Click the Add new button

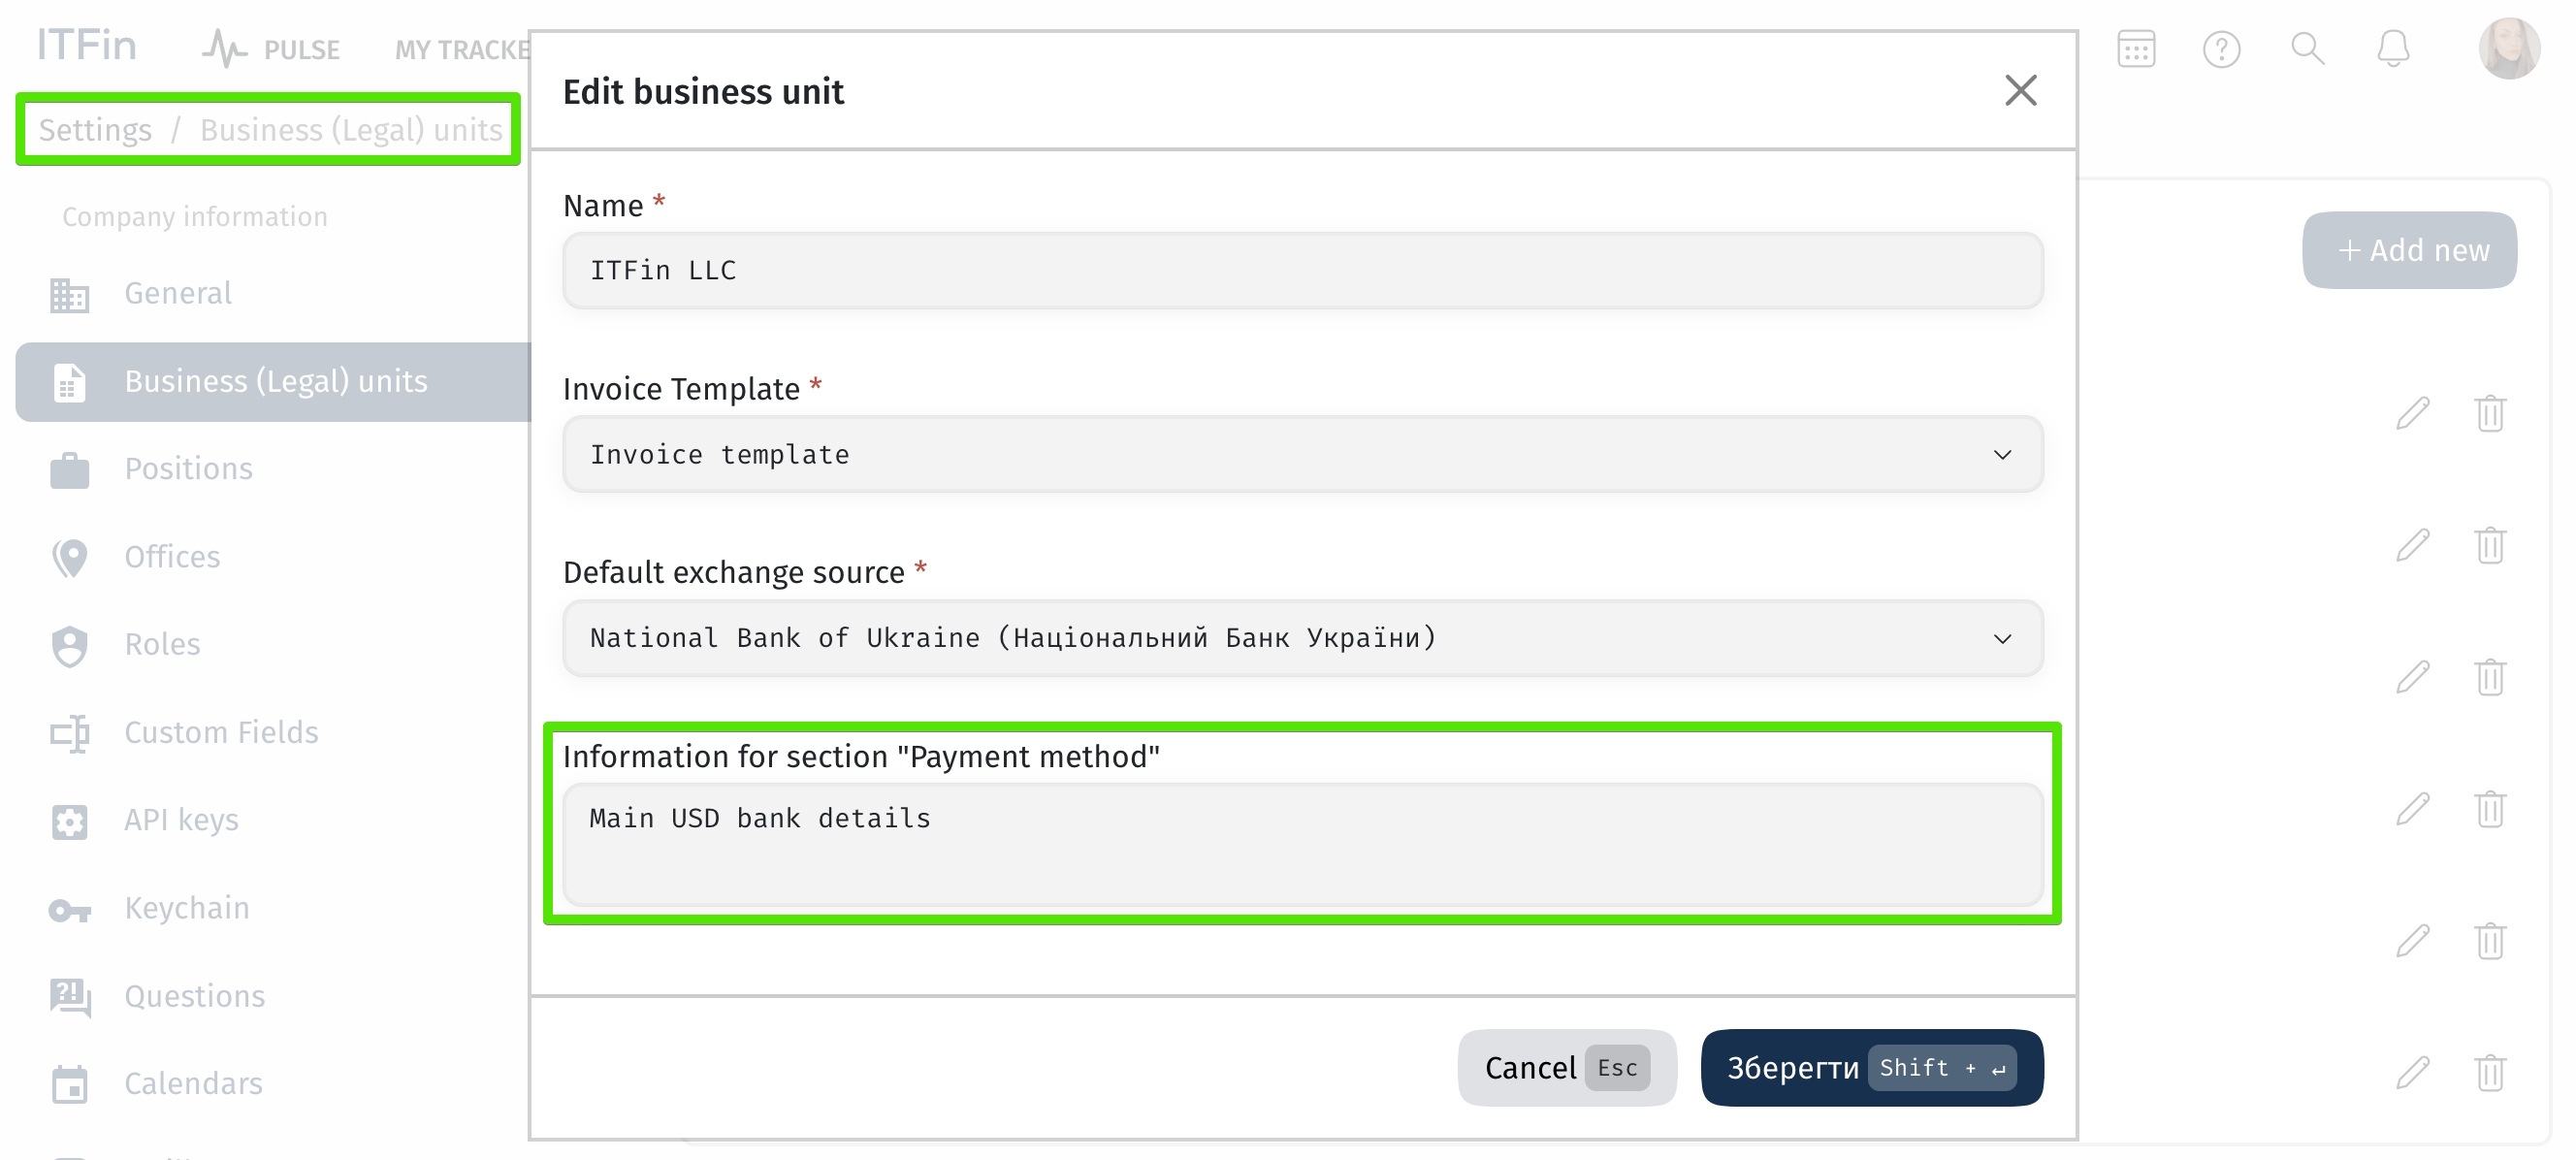tap(2409, 250)
